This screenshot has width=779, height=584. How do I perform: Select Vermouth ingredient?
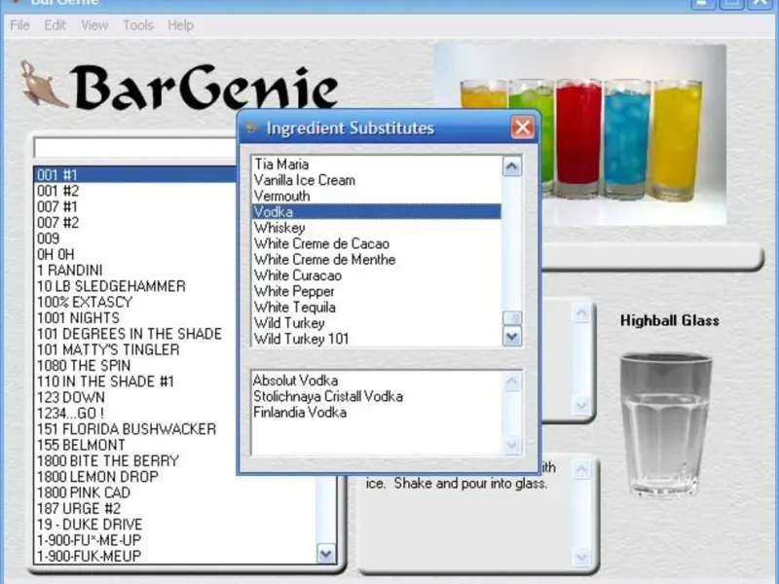point(377,196)
